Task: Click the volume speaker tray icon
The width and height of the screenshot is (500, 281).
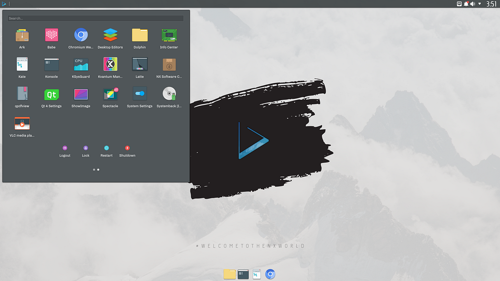Action: click(472, 4)
